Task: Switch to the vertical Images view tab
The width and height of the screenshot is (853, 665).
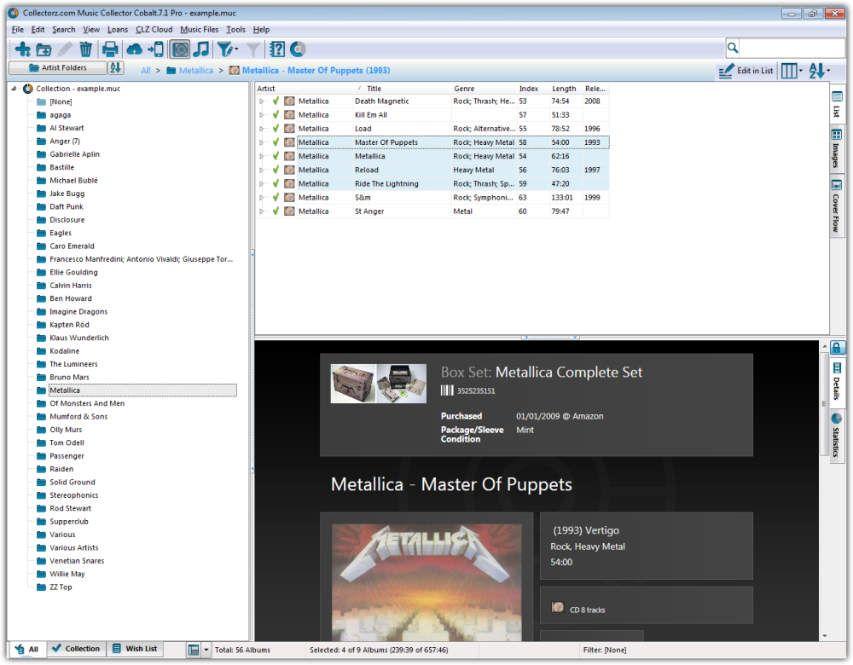Action: tap(837, 147)
